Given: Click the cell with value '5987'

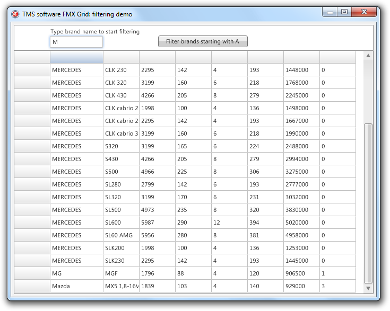Looking at the screenshot, I should point(157,223).
